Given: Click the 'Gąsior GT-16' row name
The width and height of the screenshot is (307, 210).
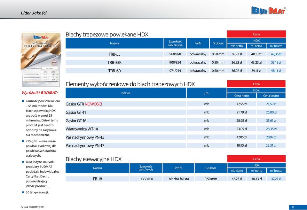Looking at the screenshot, I should pyautogui.click(x=76, y=121).
